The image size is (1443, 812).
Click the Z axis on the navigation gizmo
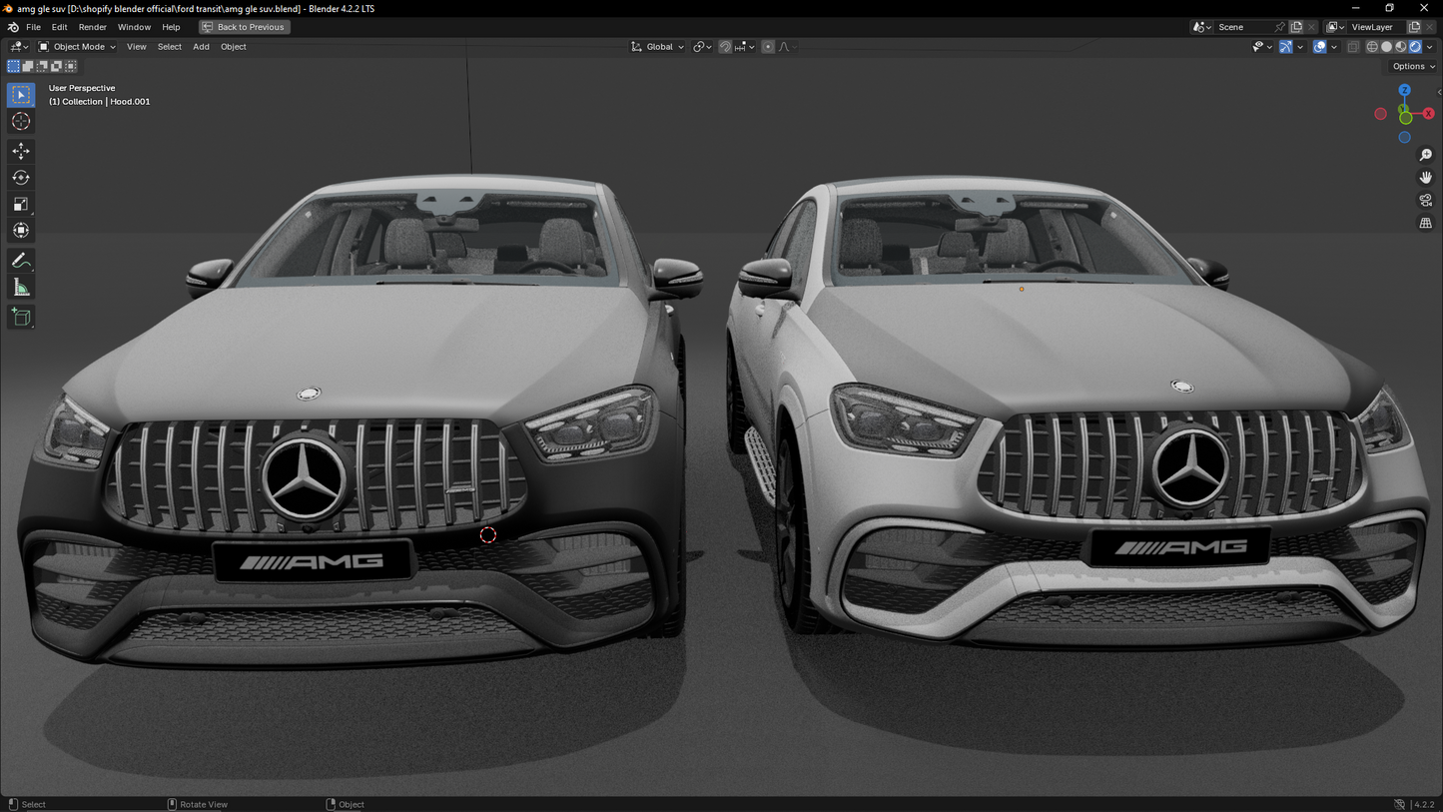point(1404,90)
